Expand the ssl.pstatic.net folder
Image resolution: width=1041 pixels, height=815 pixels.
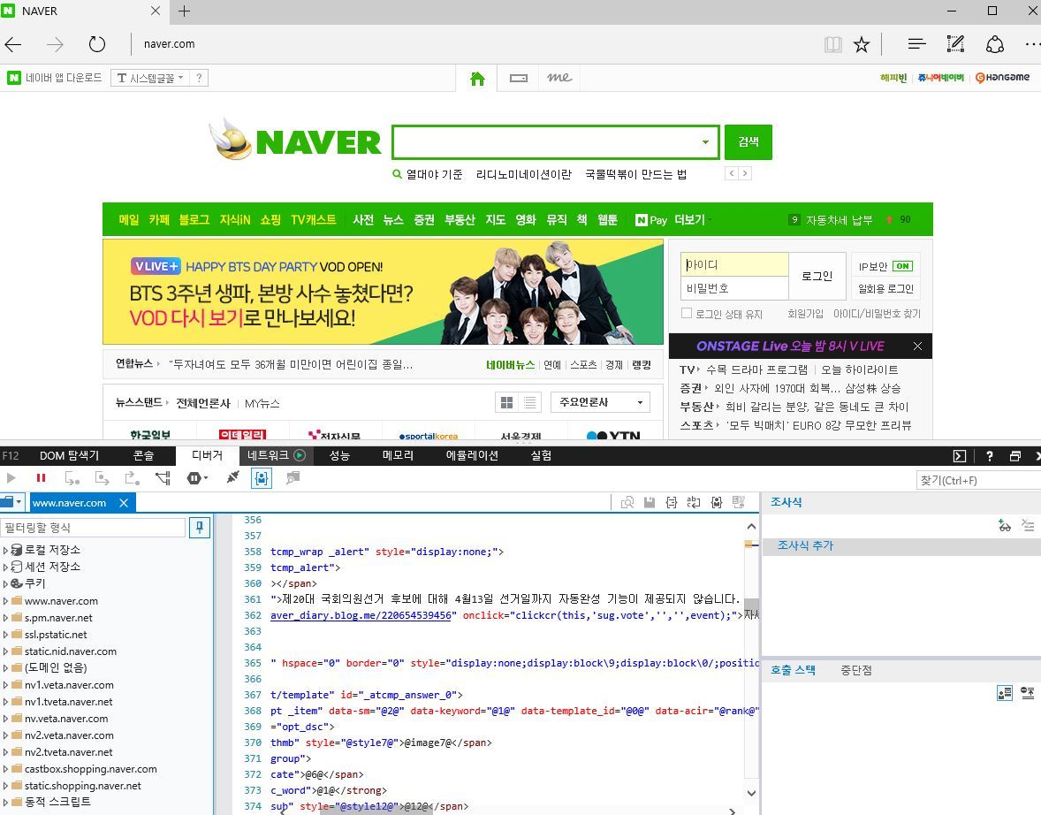coord(5,635)
